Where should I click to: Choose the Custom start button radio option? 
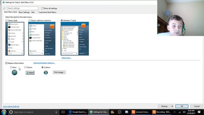point(42,67)
